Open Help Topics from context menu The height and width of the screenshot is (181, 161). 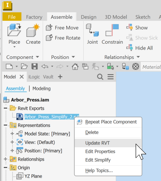[108, 170]
